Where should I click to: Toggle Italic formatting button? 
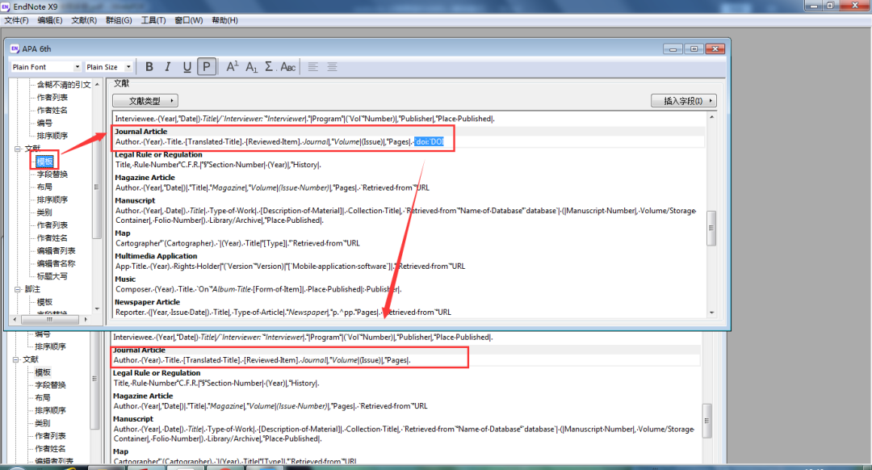(168, 67)
